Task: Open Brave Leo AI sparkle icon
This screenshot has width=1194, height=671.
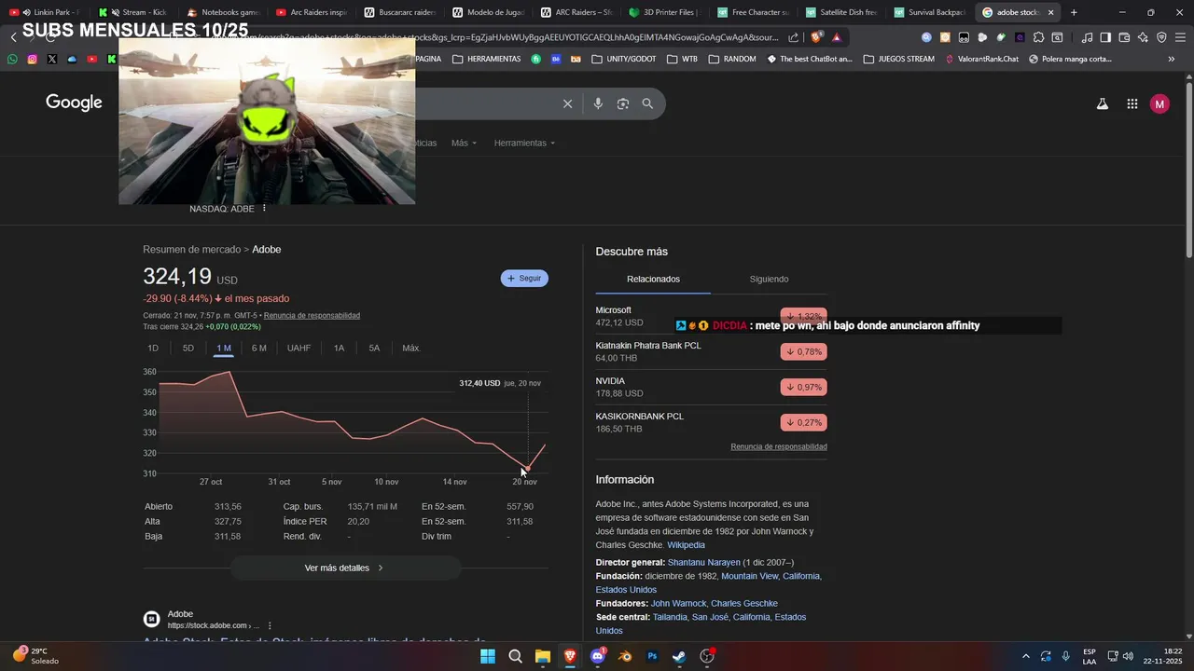Action: coord(1143,37)
